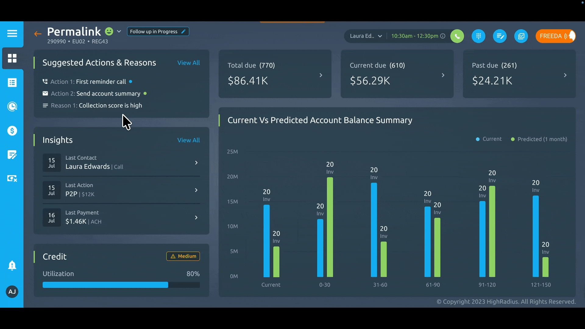Click the orange back arrow
Screen dimensions: 585x329
click(x=38, y=34)
